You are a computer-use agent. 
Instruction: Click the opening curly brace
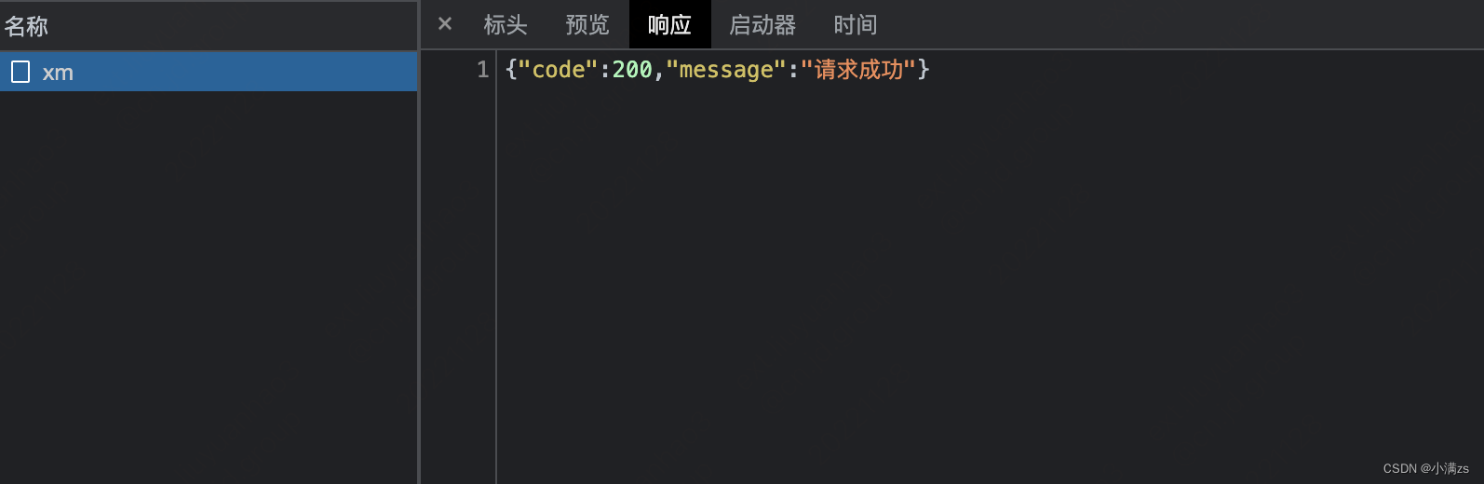(511, 70)
